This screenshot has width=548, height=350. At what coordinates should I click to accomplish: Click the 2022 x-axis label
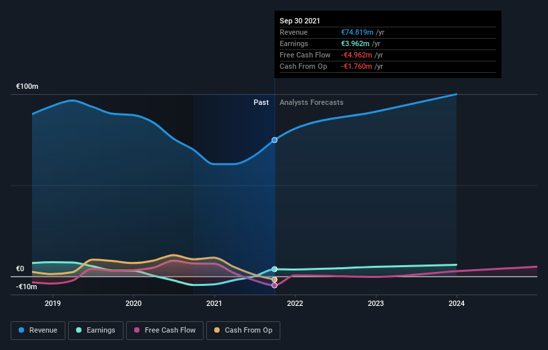click(295, 303)
